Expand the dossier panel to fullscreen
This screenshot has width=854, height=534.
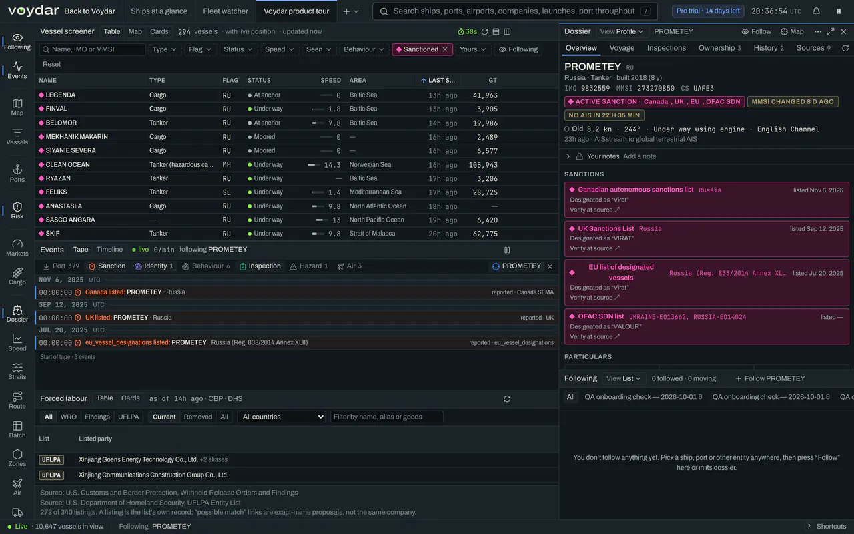tap(831, 31)
